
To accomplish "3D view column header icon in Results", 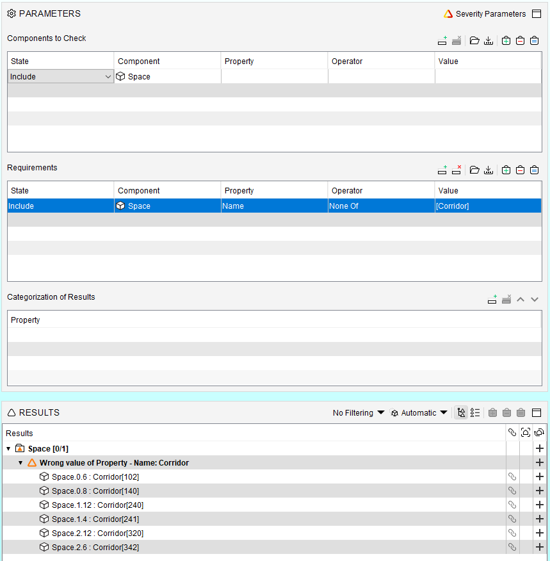I will point(539,432).
